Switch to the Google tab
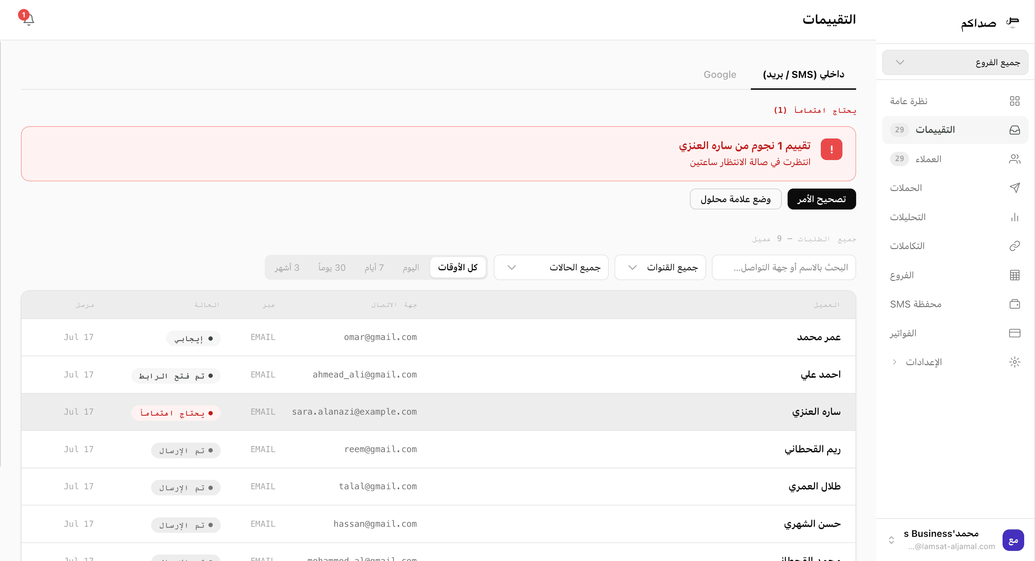1035x561 pixels. 719,74
